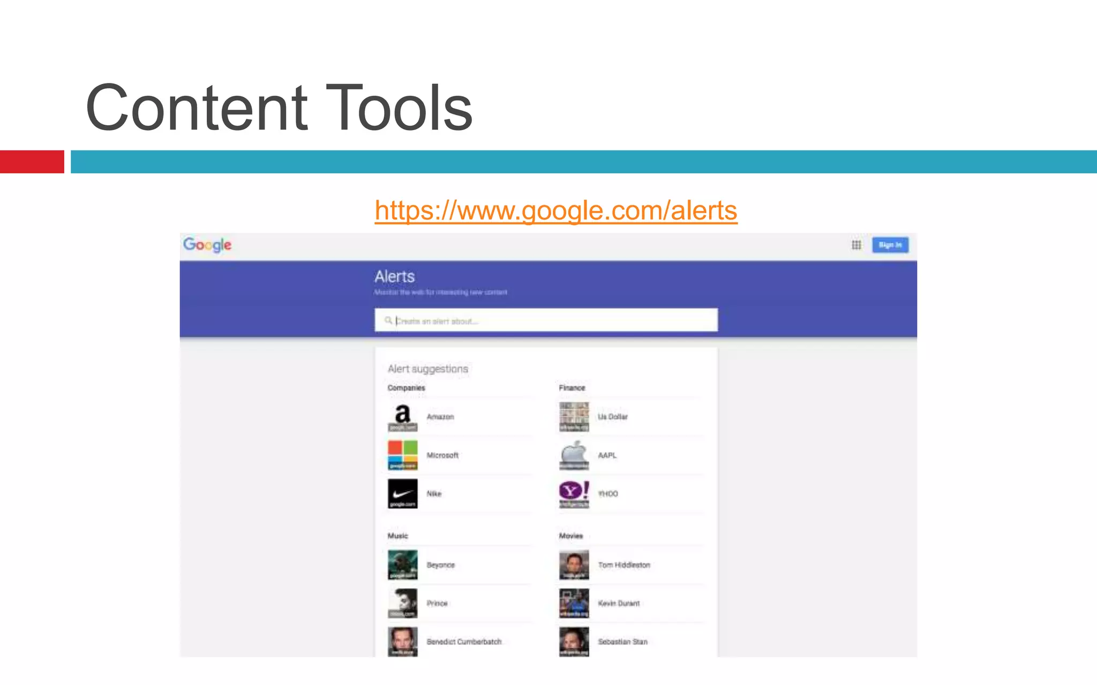Select the Yahoo logo thumbnail
The height and width of the screenshot is (685, 1097).
click(574, 494)
